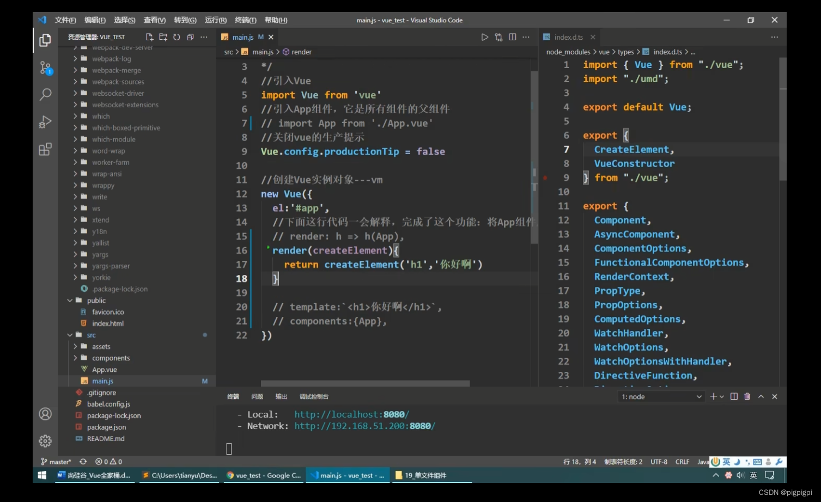Viewport: 821px width, 502px height.
Task: Create a new folder in explorer
Action: 163,37
